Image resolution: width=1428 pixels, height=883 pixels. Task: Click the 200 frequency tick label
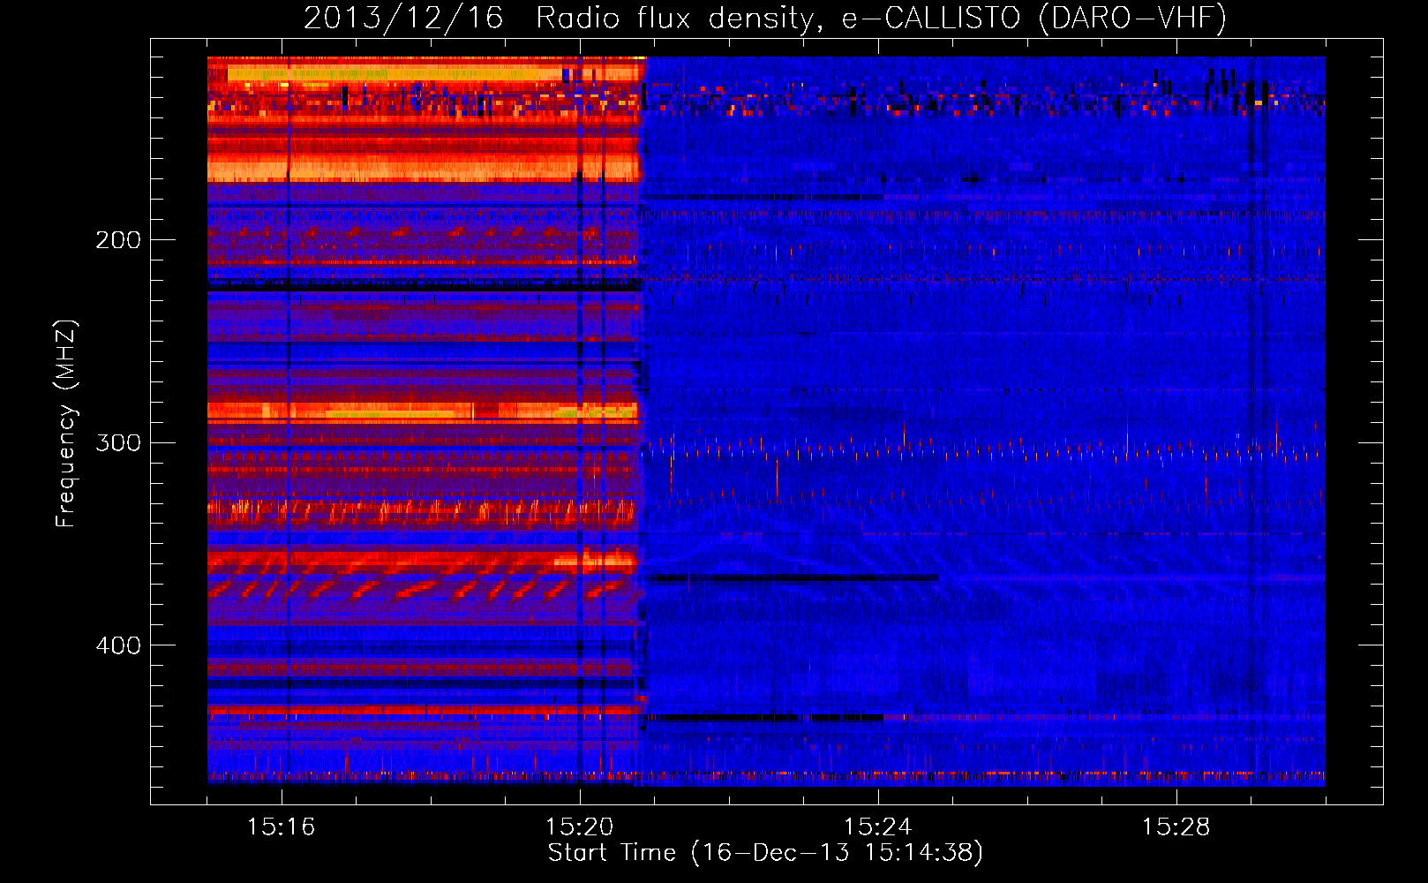118,240
